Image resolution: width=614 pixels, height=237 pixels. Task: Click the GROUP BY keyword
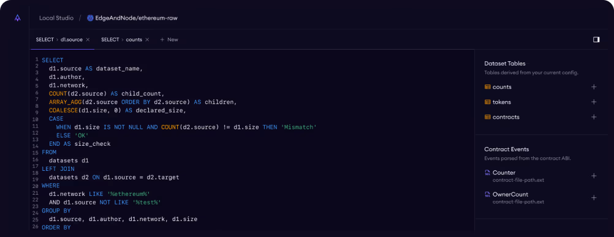(x=56, y=211)
